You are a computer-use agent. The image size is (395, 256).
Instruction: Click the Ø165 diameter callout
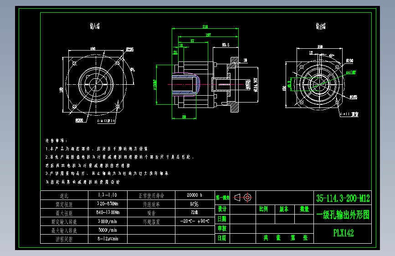click(x=354, y=97)
